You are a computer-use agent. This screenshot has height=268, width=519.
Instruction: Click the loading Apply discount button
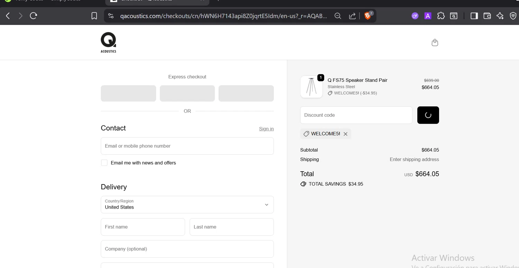(428, 115)
